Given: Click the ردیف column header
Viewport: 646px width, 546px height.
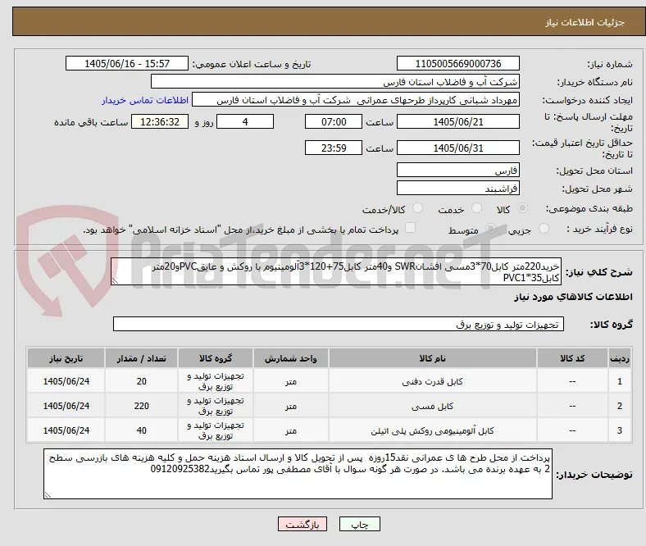Looking at the screenshot, I should (x=619, y=358).
